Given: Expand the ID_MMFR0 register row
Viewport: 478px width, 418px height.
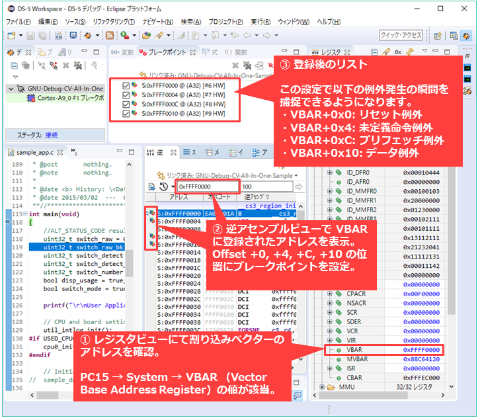Looking at the screenshot, I should (329, 191).
